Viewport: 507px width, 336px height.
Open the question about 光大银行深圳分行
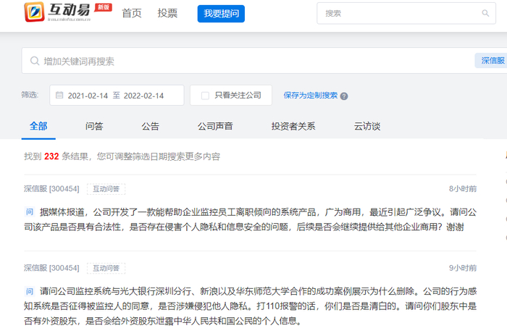coord(251,306)
